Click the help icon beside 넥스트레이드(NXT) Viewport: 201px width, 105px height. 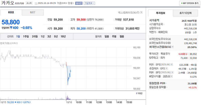pyautogui.click(x=141, y=12)
